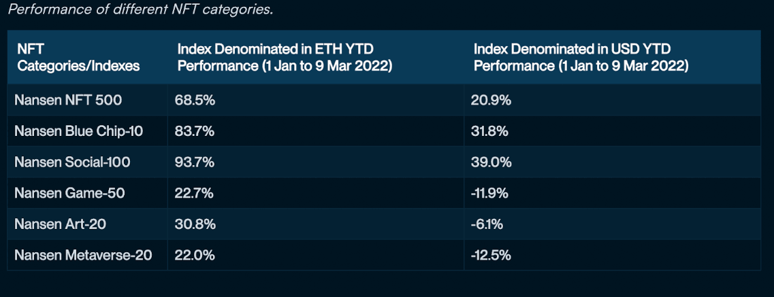Click the 30.8% Art-20 ETH cell

coord(195,225)
